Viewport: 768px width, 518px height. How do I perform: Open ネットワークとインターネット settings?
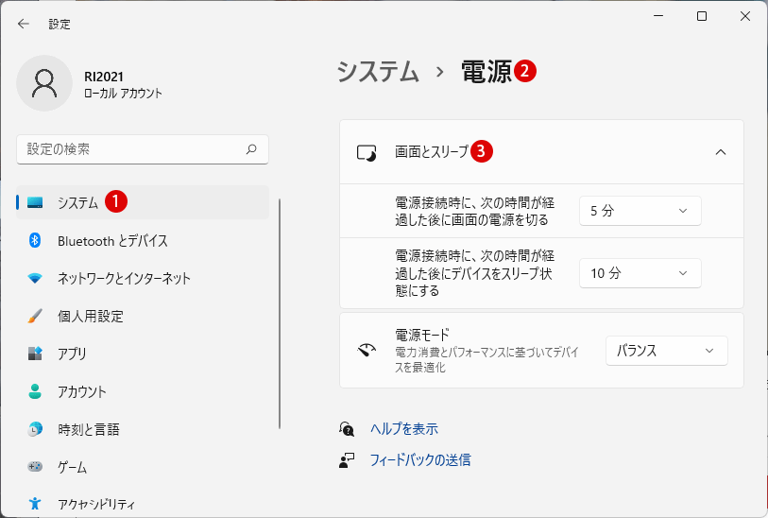(x=143, y=278)
